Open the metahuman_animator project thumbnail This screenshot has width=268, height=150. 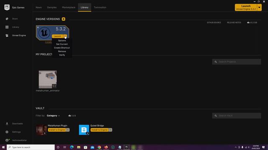tap(48, 79)
